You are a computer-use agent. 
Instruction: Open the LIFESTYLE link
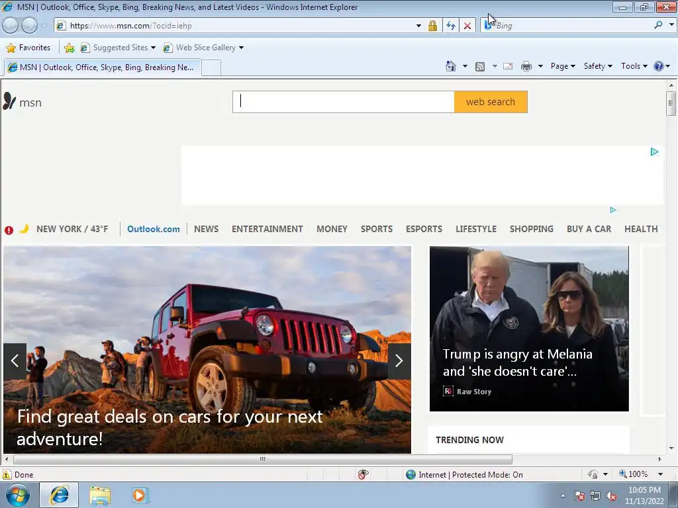tap(476, 229)
